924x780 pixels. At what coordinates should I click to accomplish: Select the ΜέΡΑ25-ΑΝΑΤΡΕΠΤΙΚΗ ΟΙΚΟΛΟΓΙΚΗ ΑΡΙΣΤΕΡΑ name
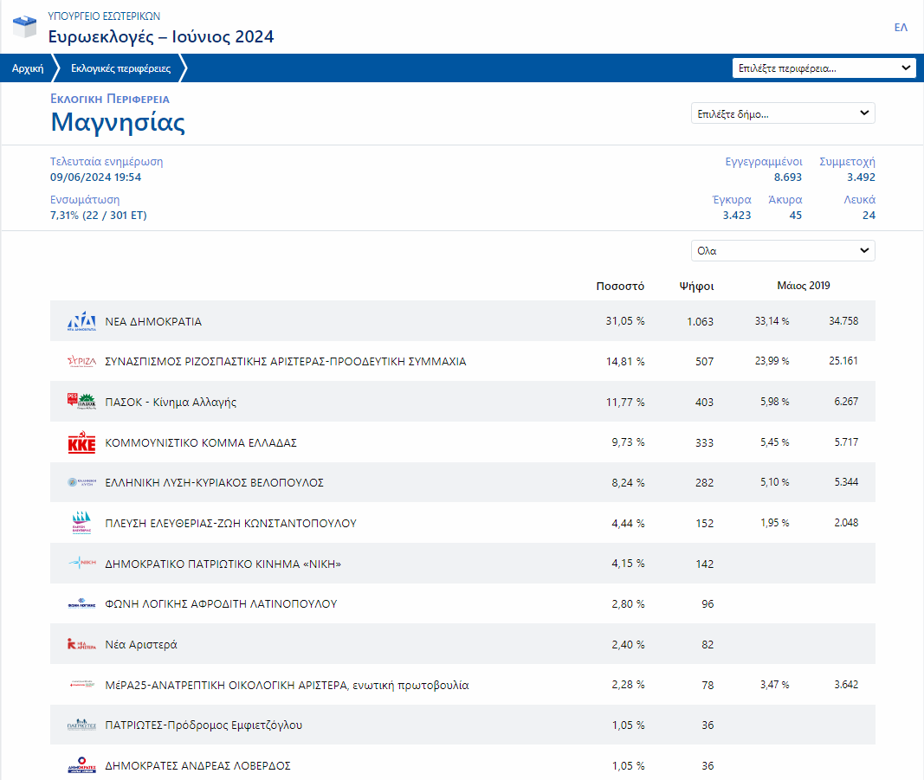(x=287, y=685)
